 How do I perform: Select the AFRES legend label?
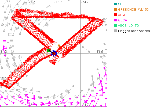pyautogui.click(x=123, y=15)
